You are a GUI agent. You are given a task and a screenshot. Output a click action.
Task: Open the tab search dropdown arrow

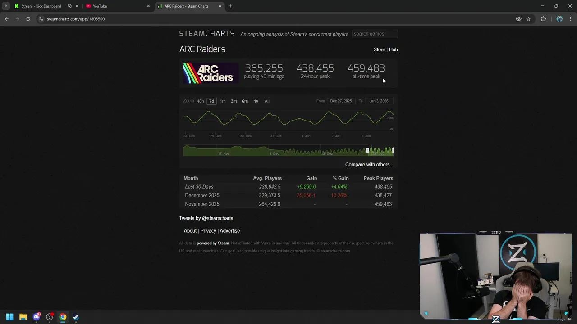point(6,6)
